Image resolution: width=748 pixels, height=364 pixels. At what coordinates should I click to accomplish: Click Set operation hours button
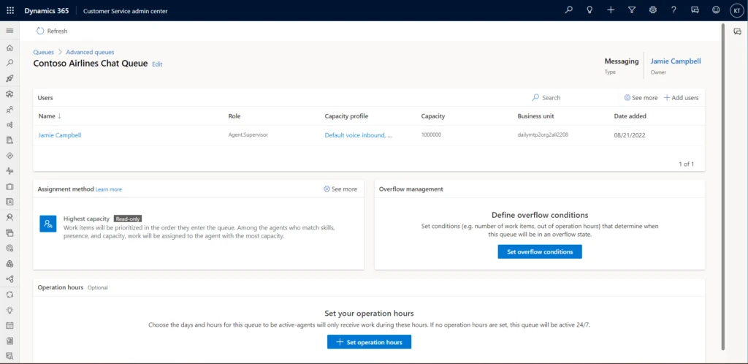coord(369,342)
